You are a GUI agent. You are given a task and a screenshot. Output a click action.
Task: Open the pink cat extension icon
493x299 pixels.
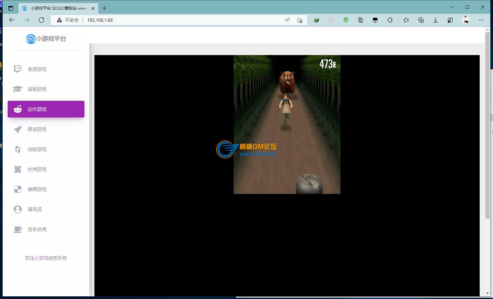pyautogui.click(x=331, y=20)
